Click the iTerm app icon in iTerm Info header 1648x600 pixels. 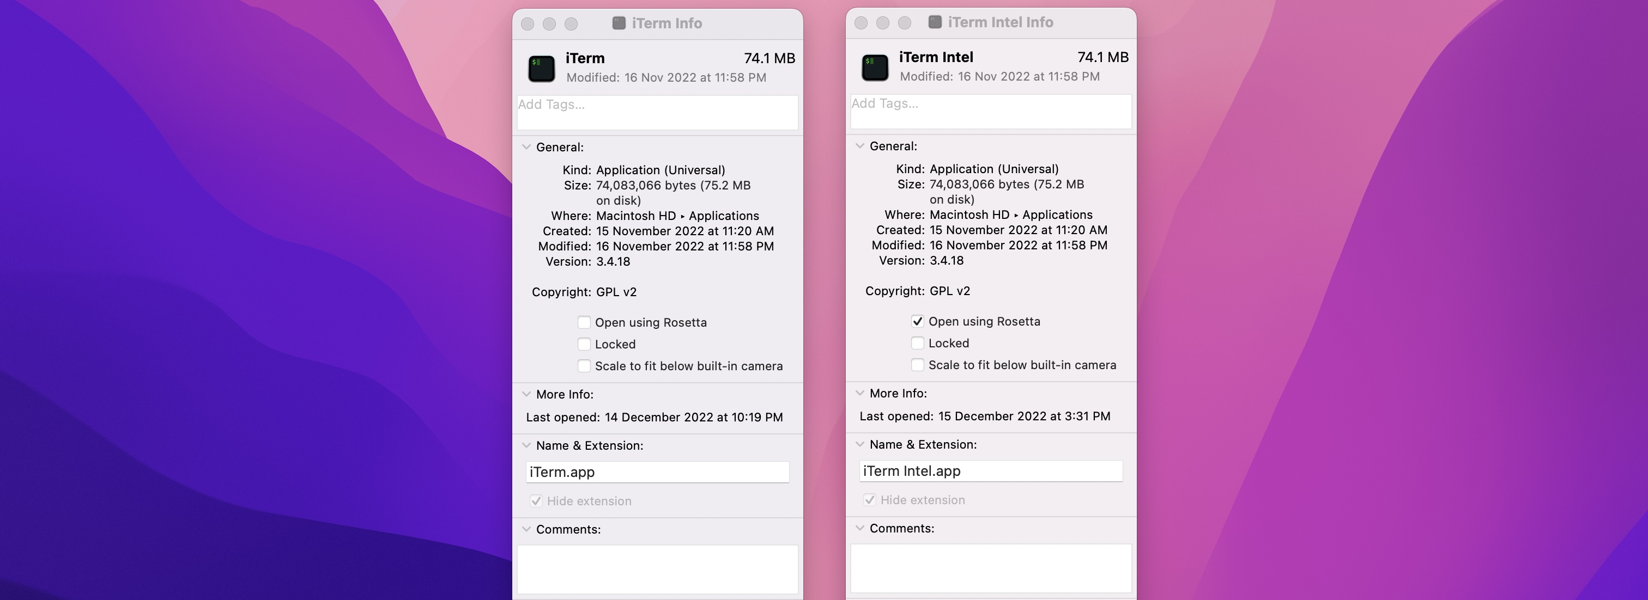(541, 69)
